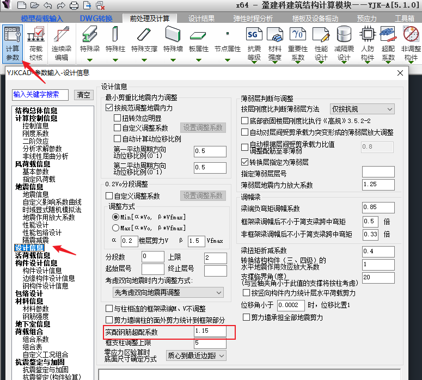This screenshot has height=380, width=422.
Task: Open the 抗震等级 SG icon
Action: click(x=254, y=34)
